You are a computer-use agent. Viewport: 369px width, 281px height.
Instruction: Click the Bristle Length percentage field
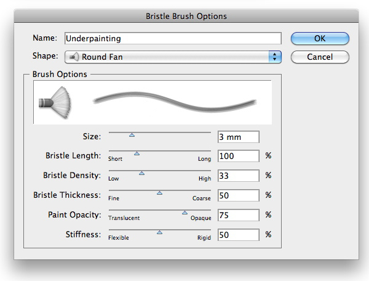[238, 157]
